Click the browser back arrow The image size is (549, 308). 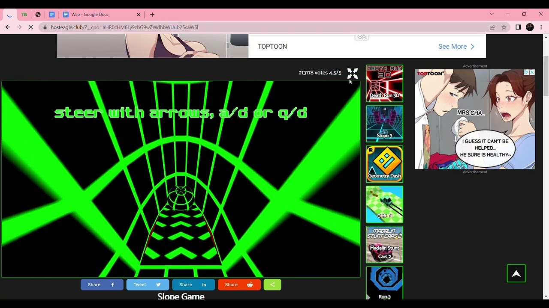8,27
